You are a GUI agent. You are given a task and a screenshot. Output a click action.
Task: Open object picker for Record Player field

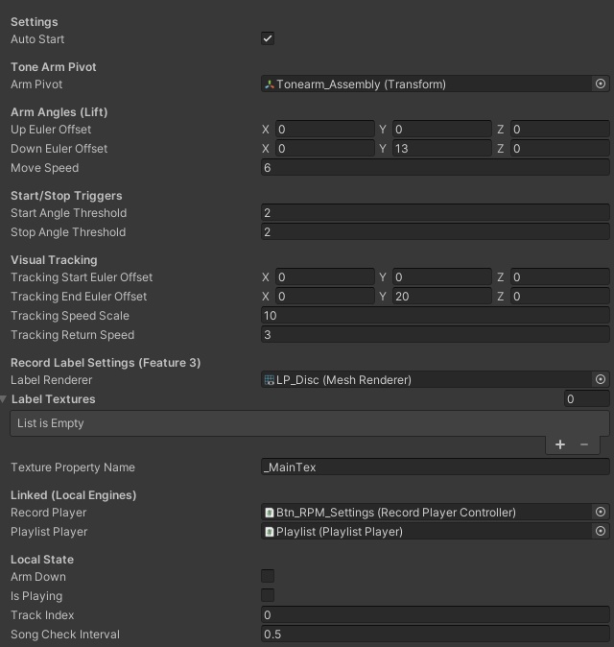(x=601, y=513)
